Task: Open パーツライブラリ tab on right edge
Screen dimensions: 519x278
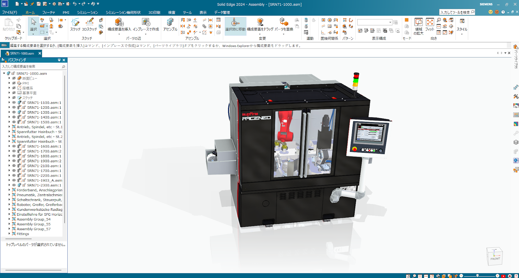Action: click(516, 57)
